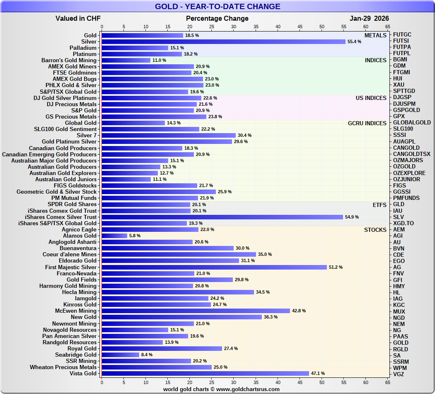Click the 'Geometric Gold & Silver Stock' label
Viewport: 435px width, 394px height.
coord(56,192)
